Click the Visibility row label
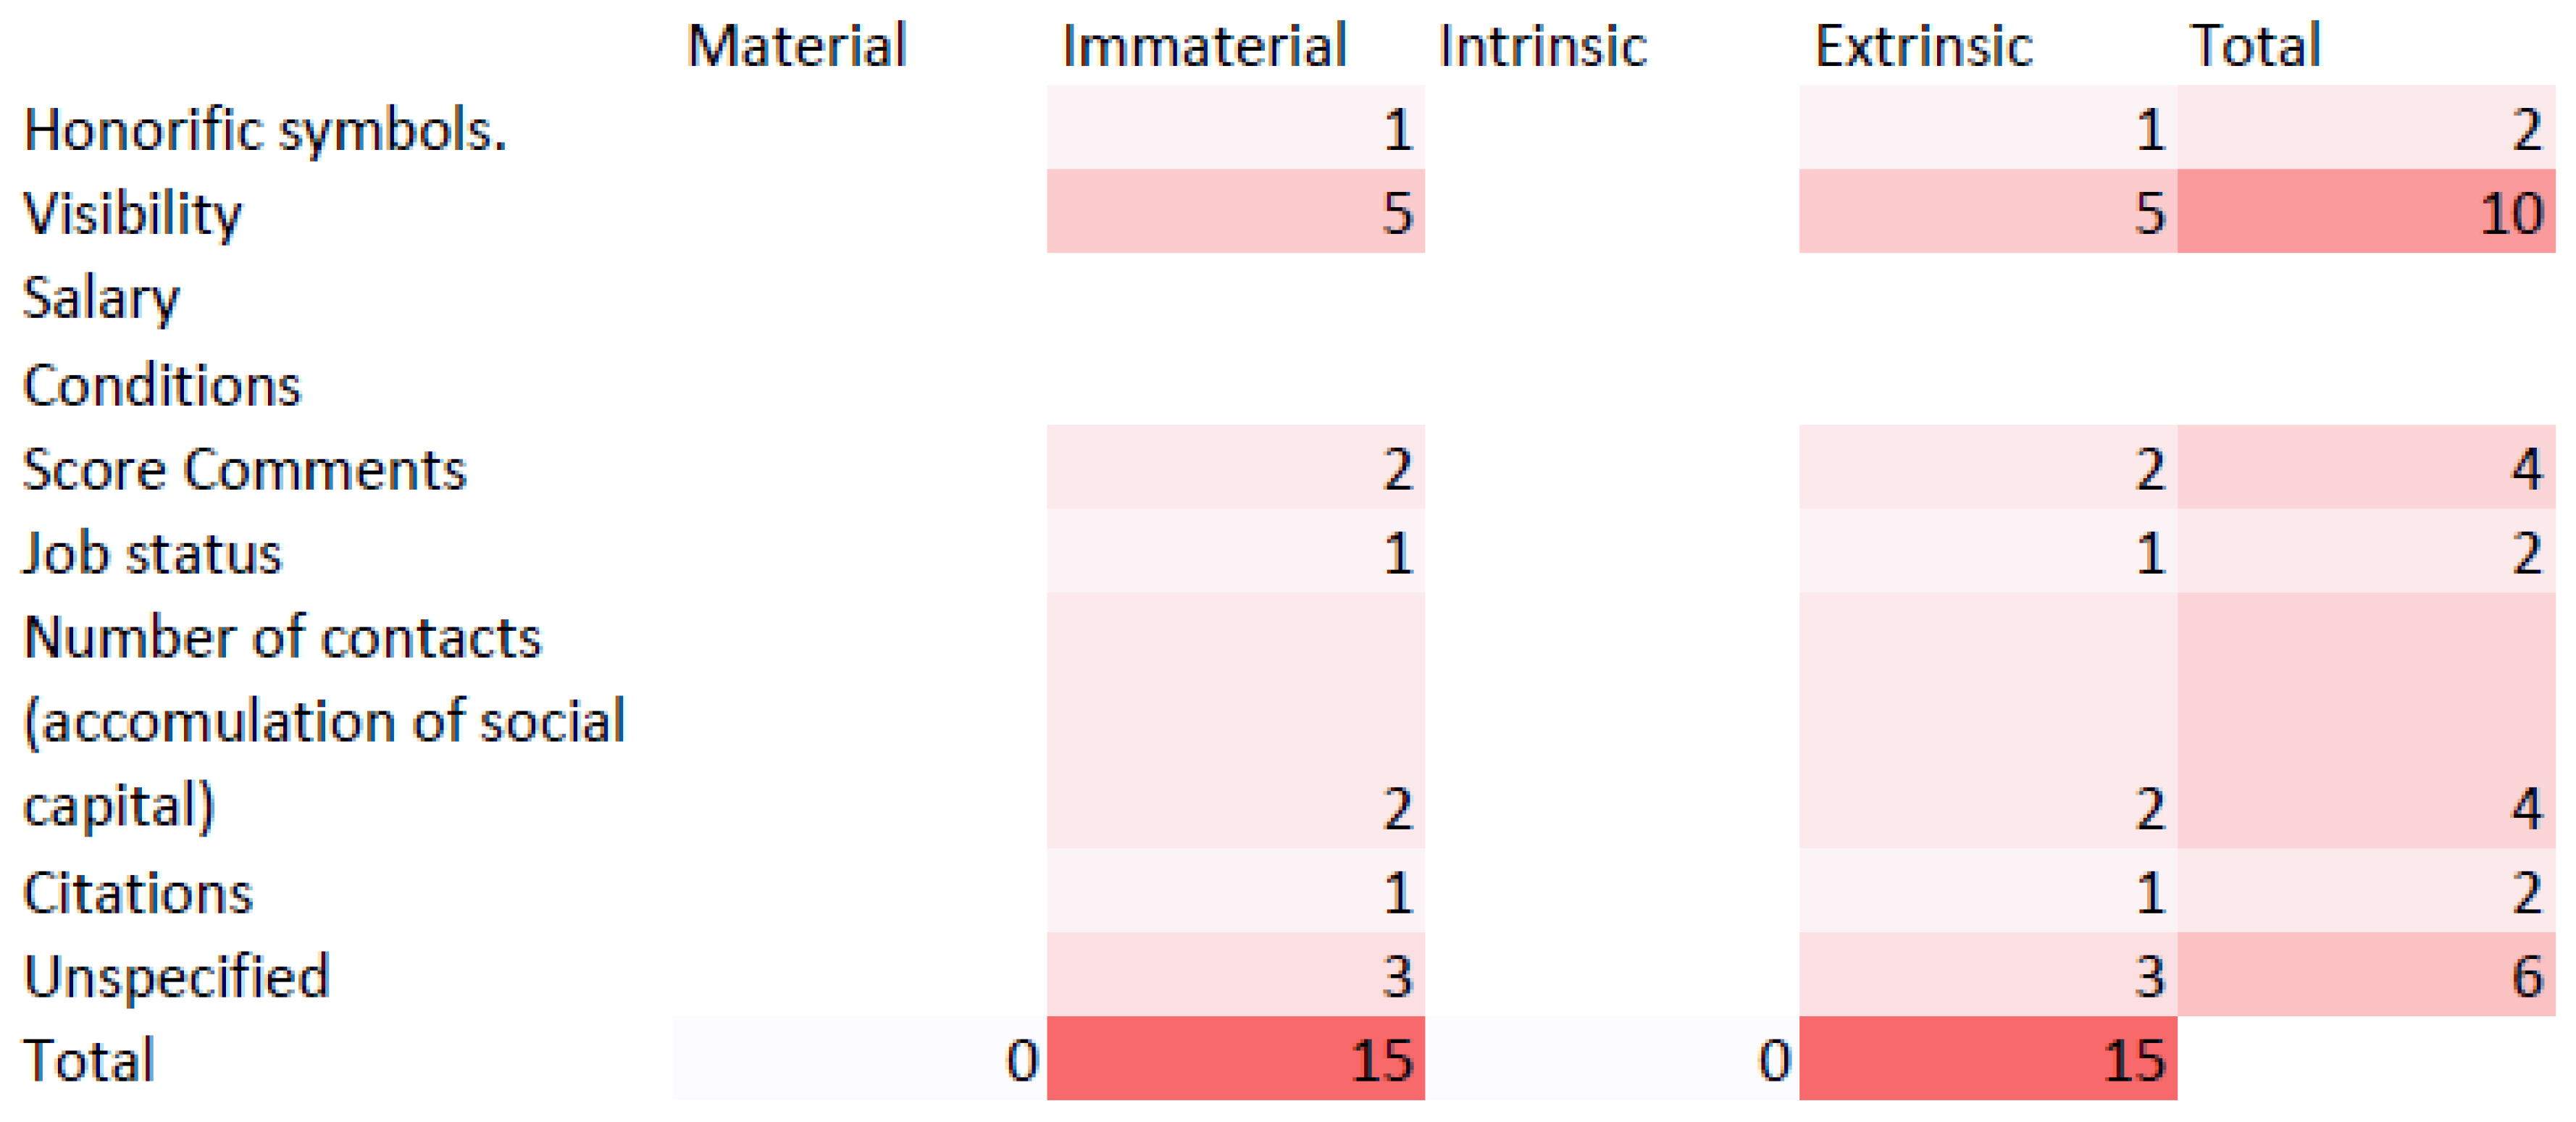 (x=132, y=214)
